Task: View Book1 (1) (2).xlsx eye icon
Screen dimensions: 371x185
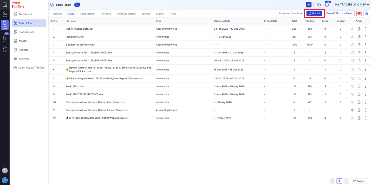Action: tap(352, 87)
